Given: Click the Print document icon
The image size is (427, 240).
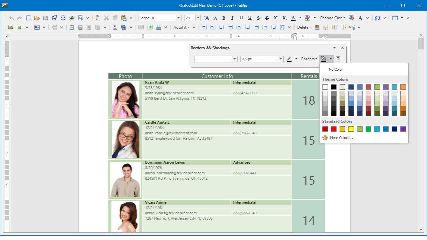Looking at the screenshot, I should pos(63,18).
